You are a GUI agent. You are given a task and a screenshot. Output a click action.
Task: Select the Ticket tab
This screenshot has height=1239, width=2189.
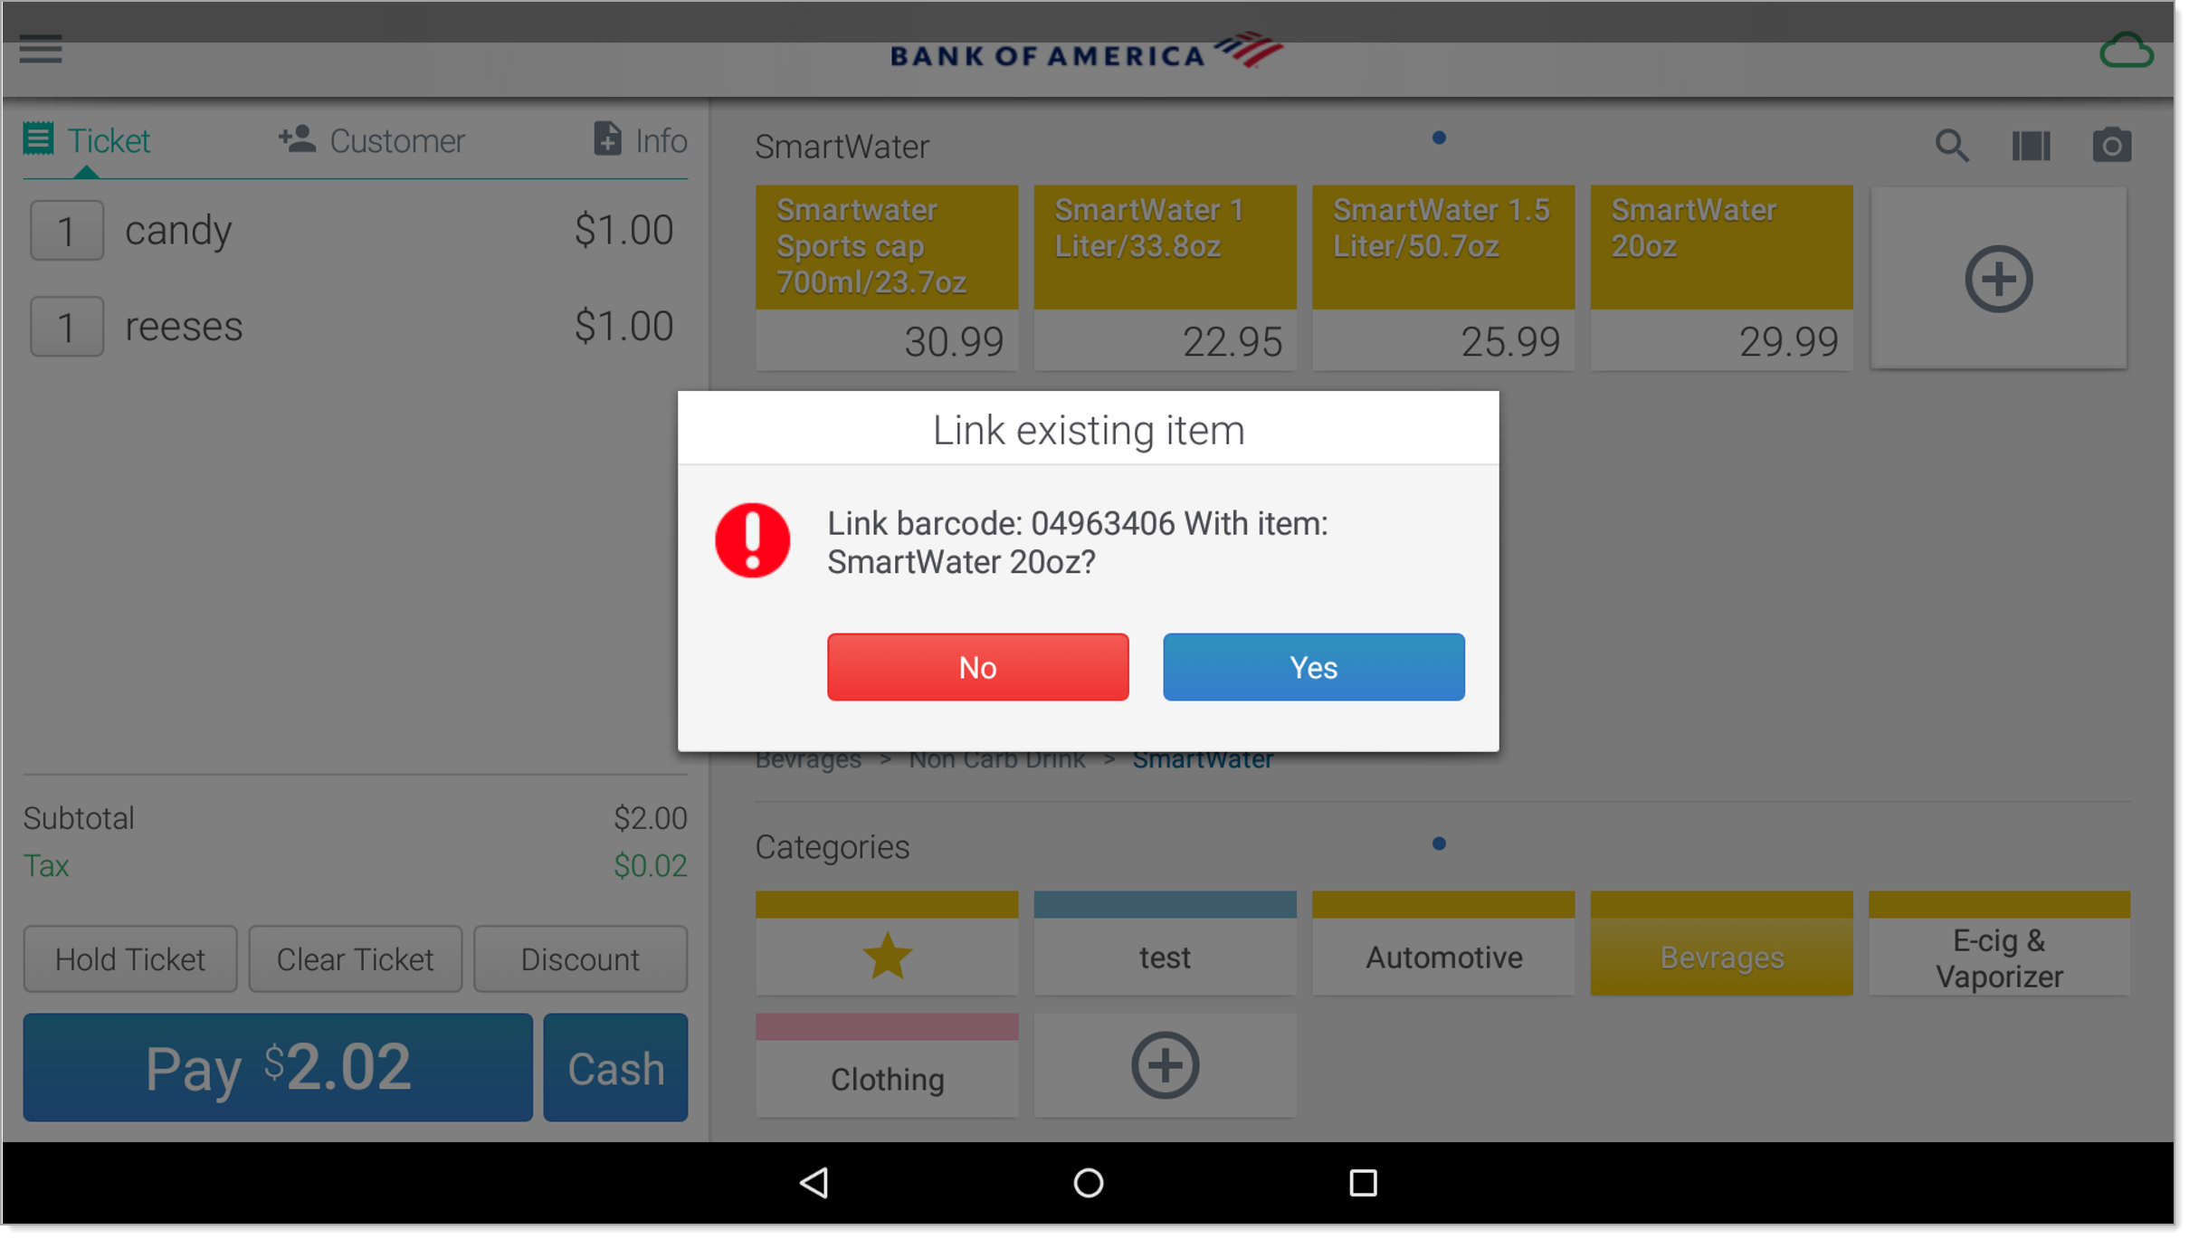tap(87, 140)
